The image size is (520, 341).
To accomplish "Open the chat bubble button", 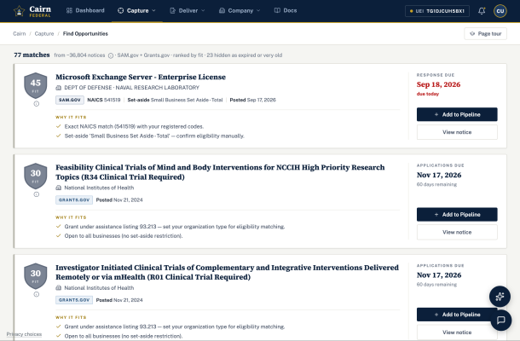I will point(500,320).
